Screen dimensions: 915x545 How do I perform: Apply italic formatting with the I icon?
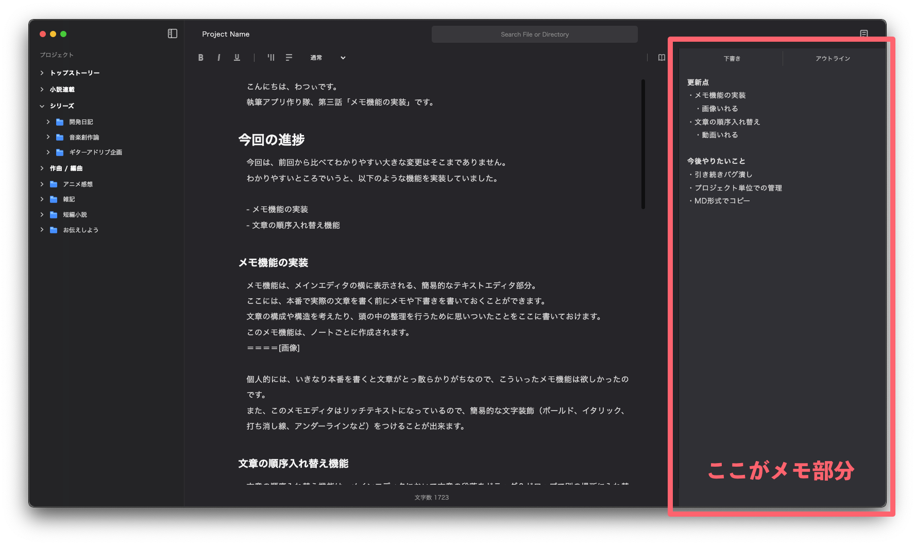219,58
